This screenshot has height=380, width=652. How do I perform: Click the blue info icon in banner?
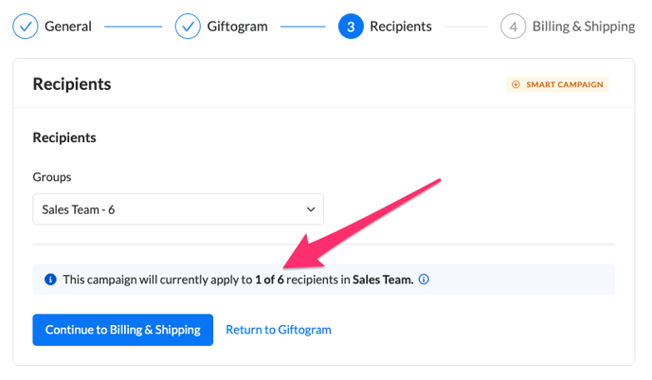(x=50, y=280)
